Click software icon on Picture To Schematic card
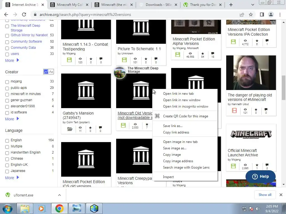Image resolution: width=286 pixels, height=214 pixels. coord(124,60)
